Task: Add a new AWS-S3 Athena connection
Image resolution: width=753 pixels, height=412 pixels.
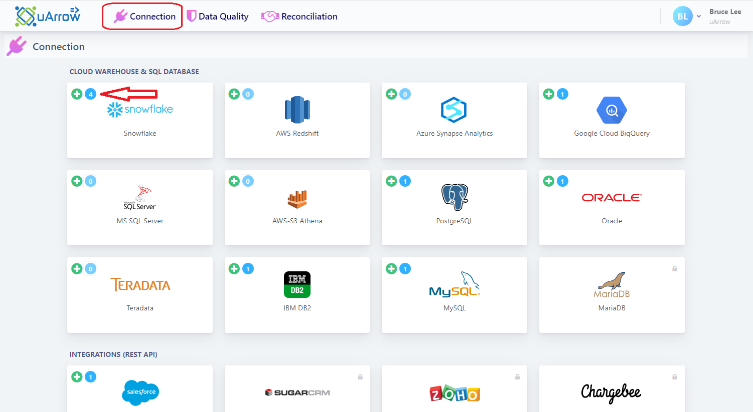Action: coord(234,181)
